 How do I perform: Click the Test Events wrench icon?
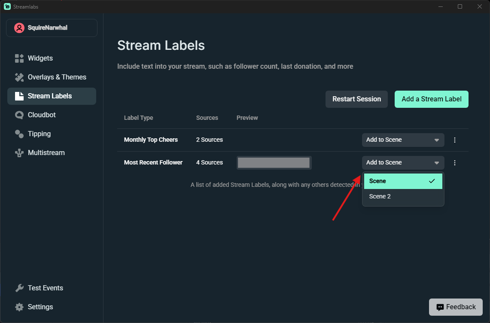click(x=20, y=288)
